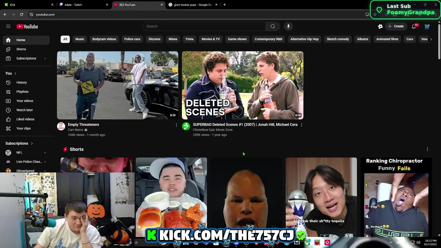Screen dimensions: 441x248
Task: Click Home in the sidebar
Action: click(x=26, y=40)
